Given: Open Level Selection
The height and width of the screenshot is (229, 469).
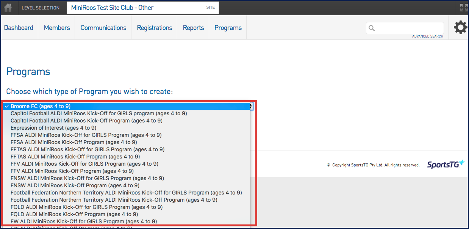Looking at the screenshot, I should 41,8.
